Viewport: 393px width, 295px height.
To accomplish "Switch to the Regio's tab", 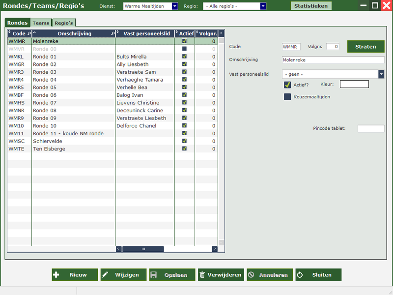I will click(x=63, y=23).
